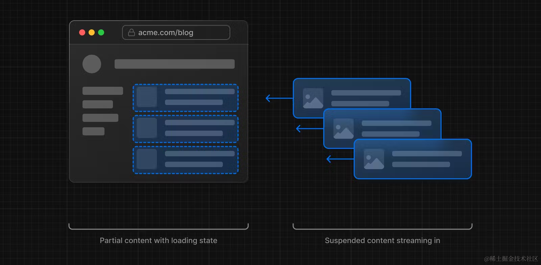
Task: Click the green maximize window dot
Action: tap(101, 32)
